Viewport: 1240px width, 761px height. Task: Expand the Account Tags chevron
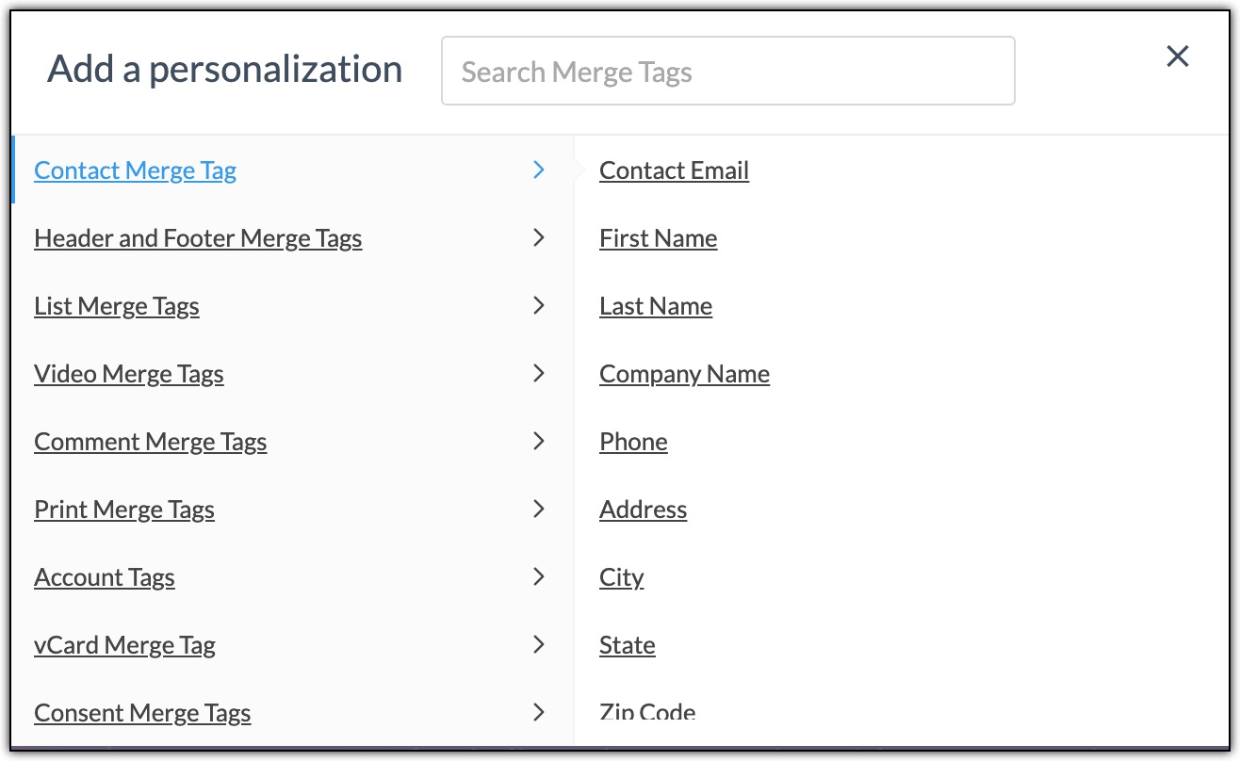[538, 577]
